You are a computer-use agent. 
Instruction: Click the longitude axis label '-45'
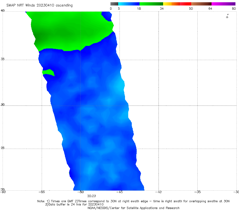pos(119,192)
